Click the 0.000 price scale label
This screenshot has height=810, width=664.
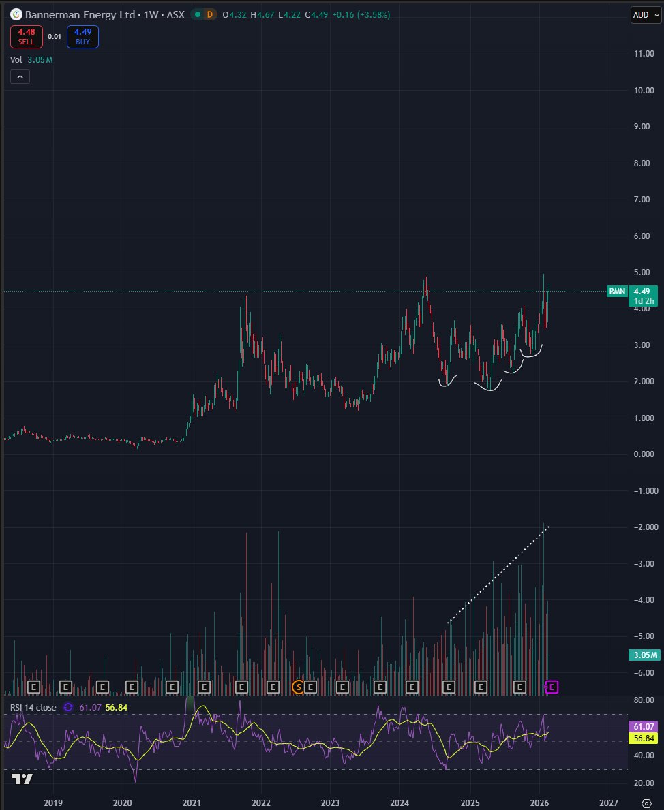[644, 454]
